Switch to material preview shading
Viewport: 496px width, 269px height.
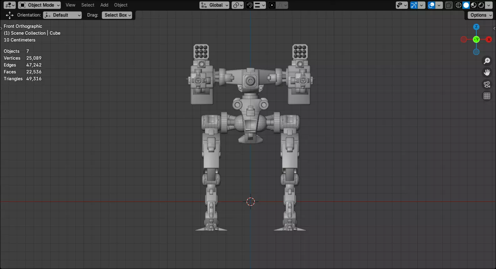tap(473, 5)
